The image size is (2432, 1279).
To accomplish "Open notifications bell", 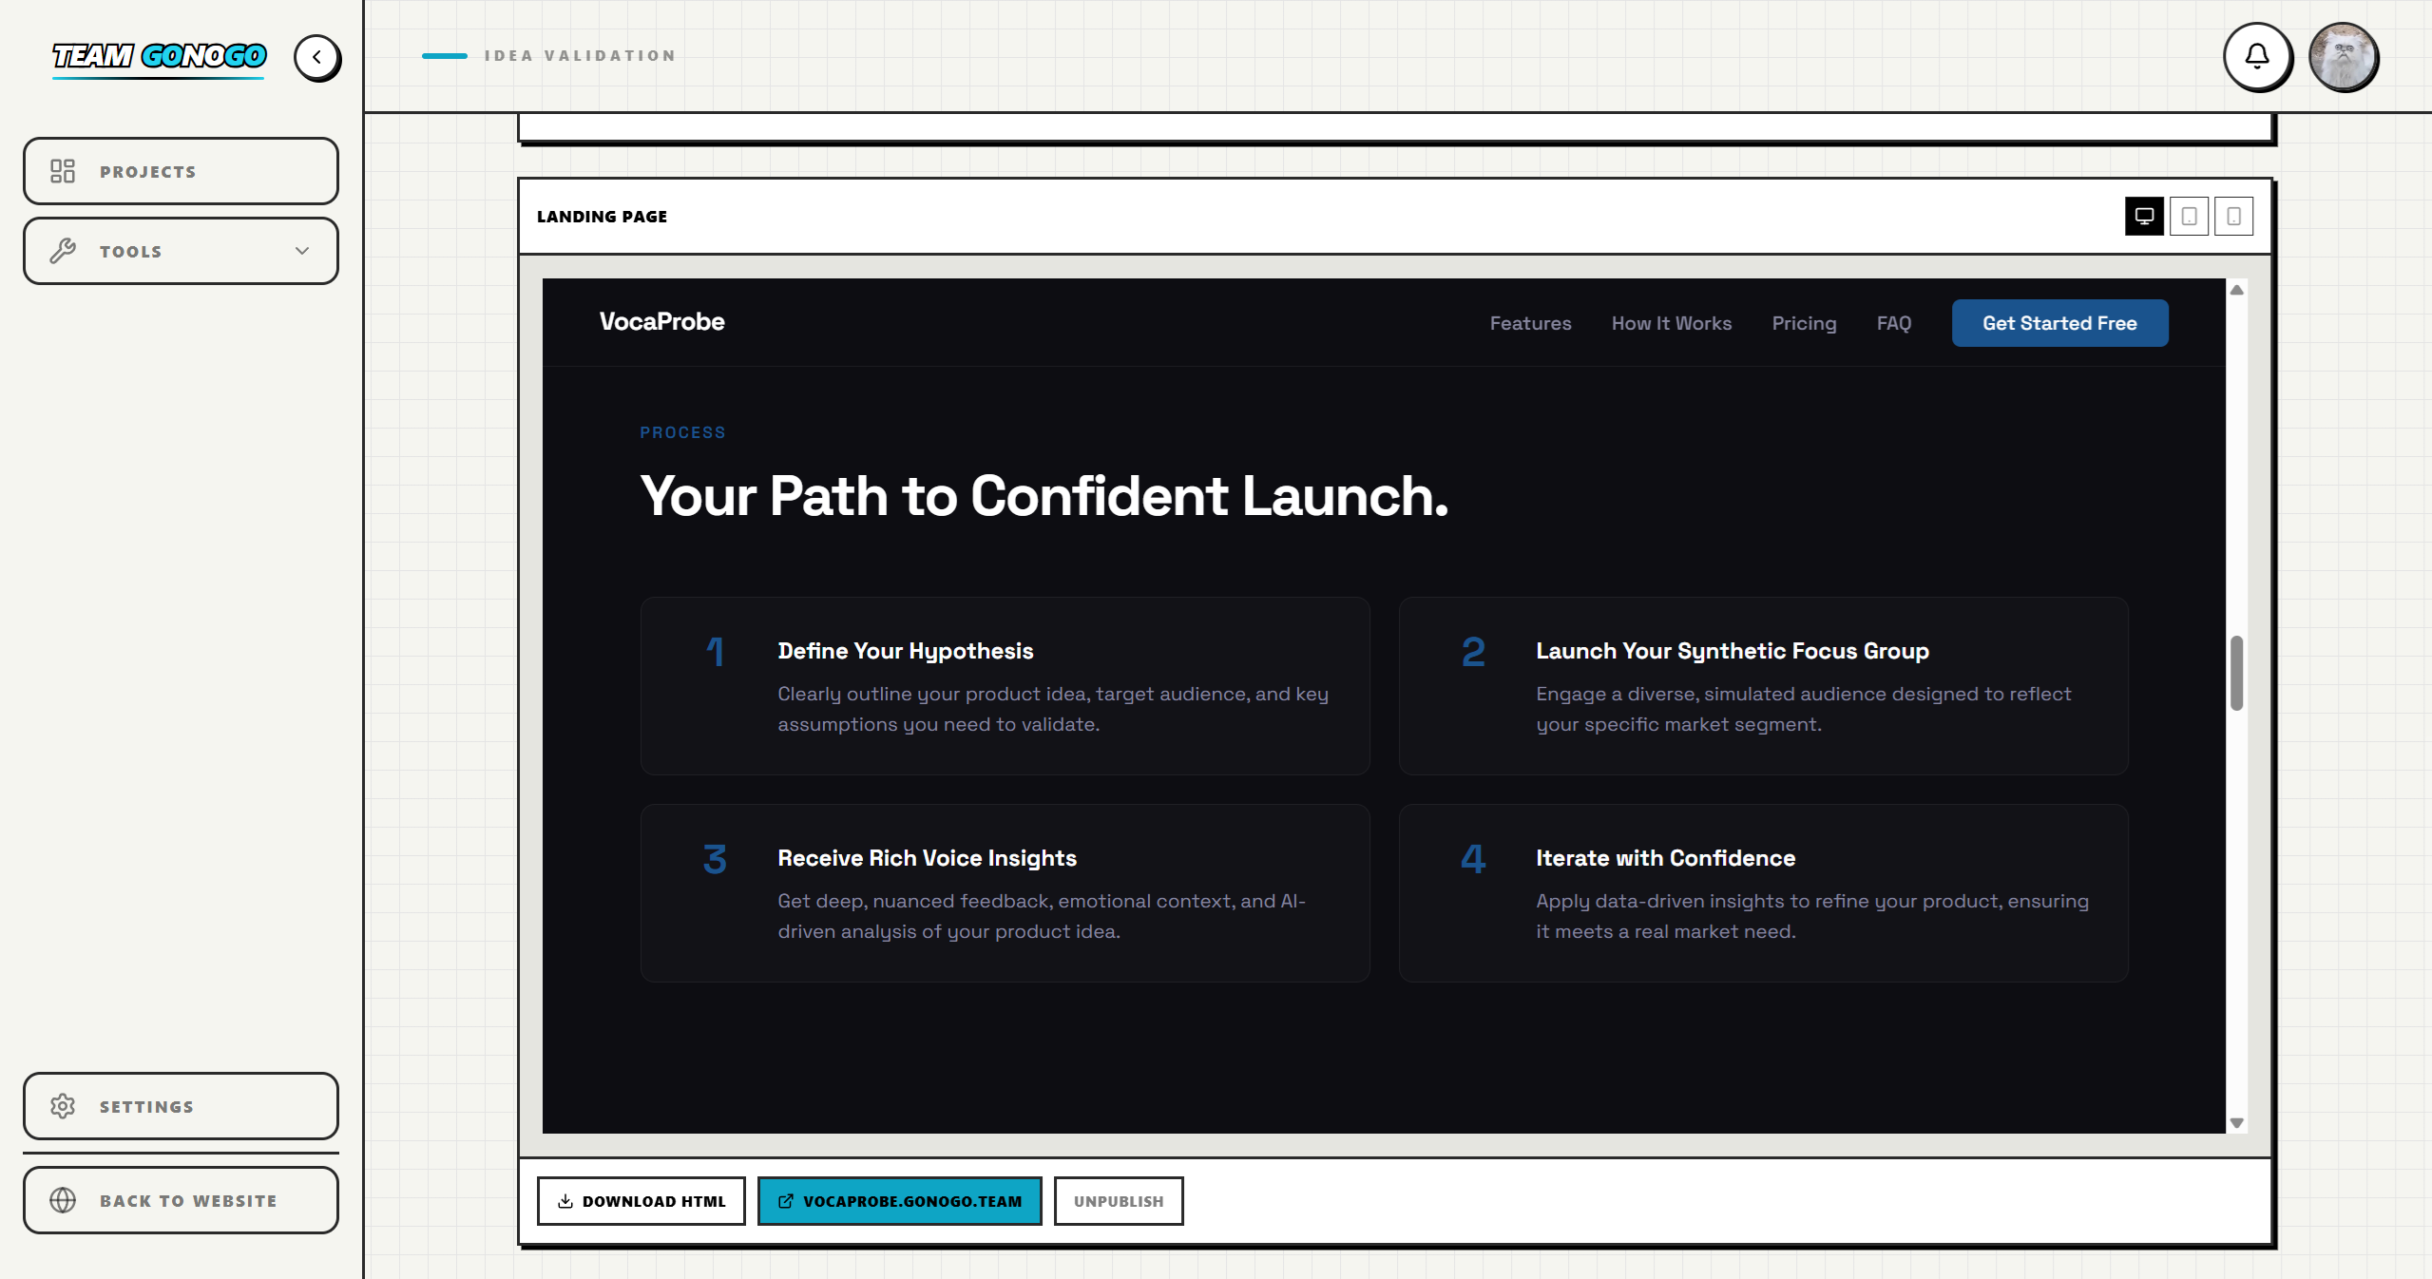I will 2257,57.
